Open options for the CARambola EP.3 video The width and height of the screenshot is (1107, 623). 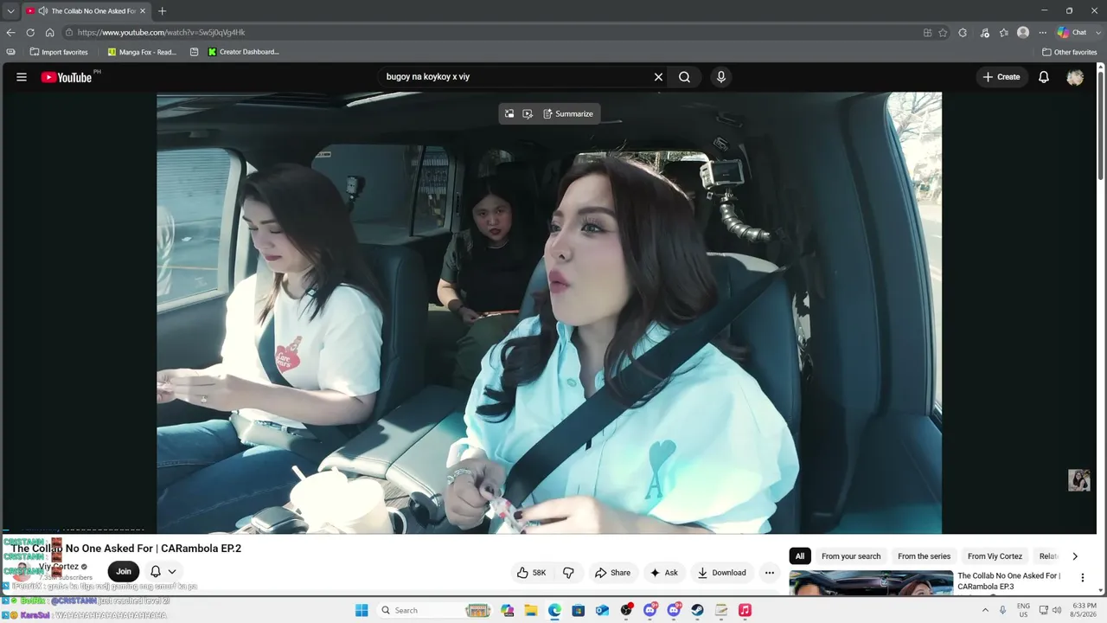[1082, 578]
